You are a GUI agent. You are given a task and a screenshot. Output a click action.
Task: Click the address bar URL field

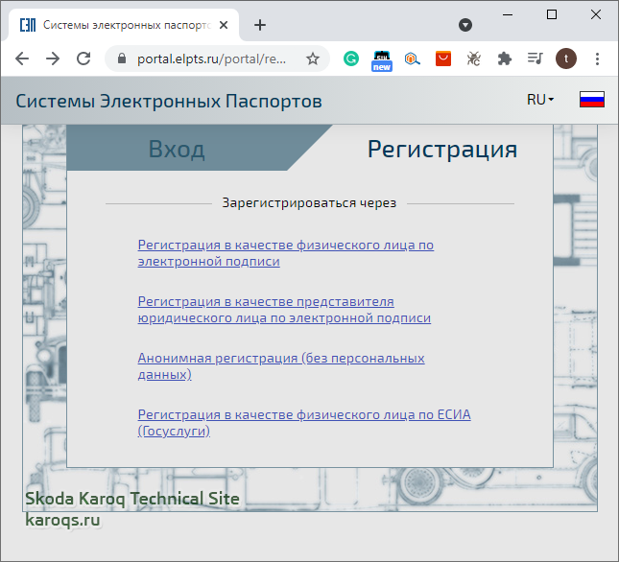click(211, 59)
